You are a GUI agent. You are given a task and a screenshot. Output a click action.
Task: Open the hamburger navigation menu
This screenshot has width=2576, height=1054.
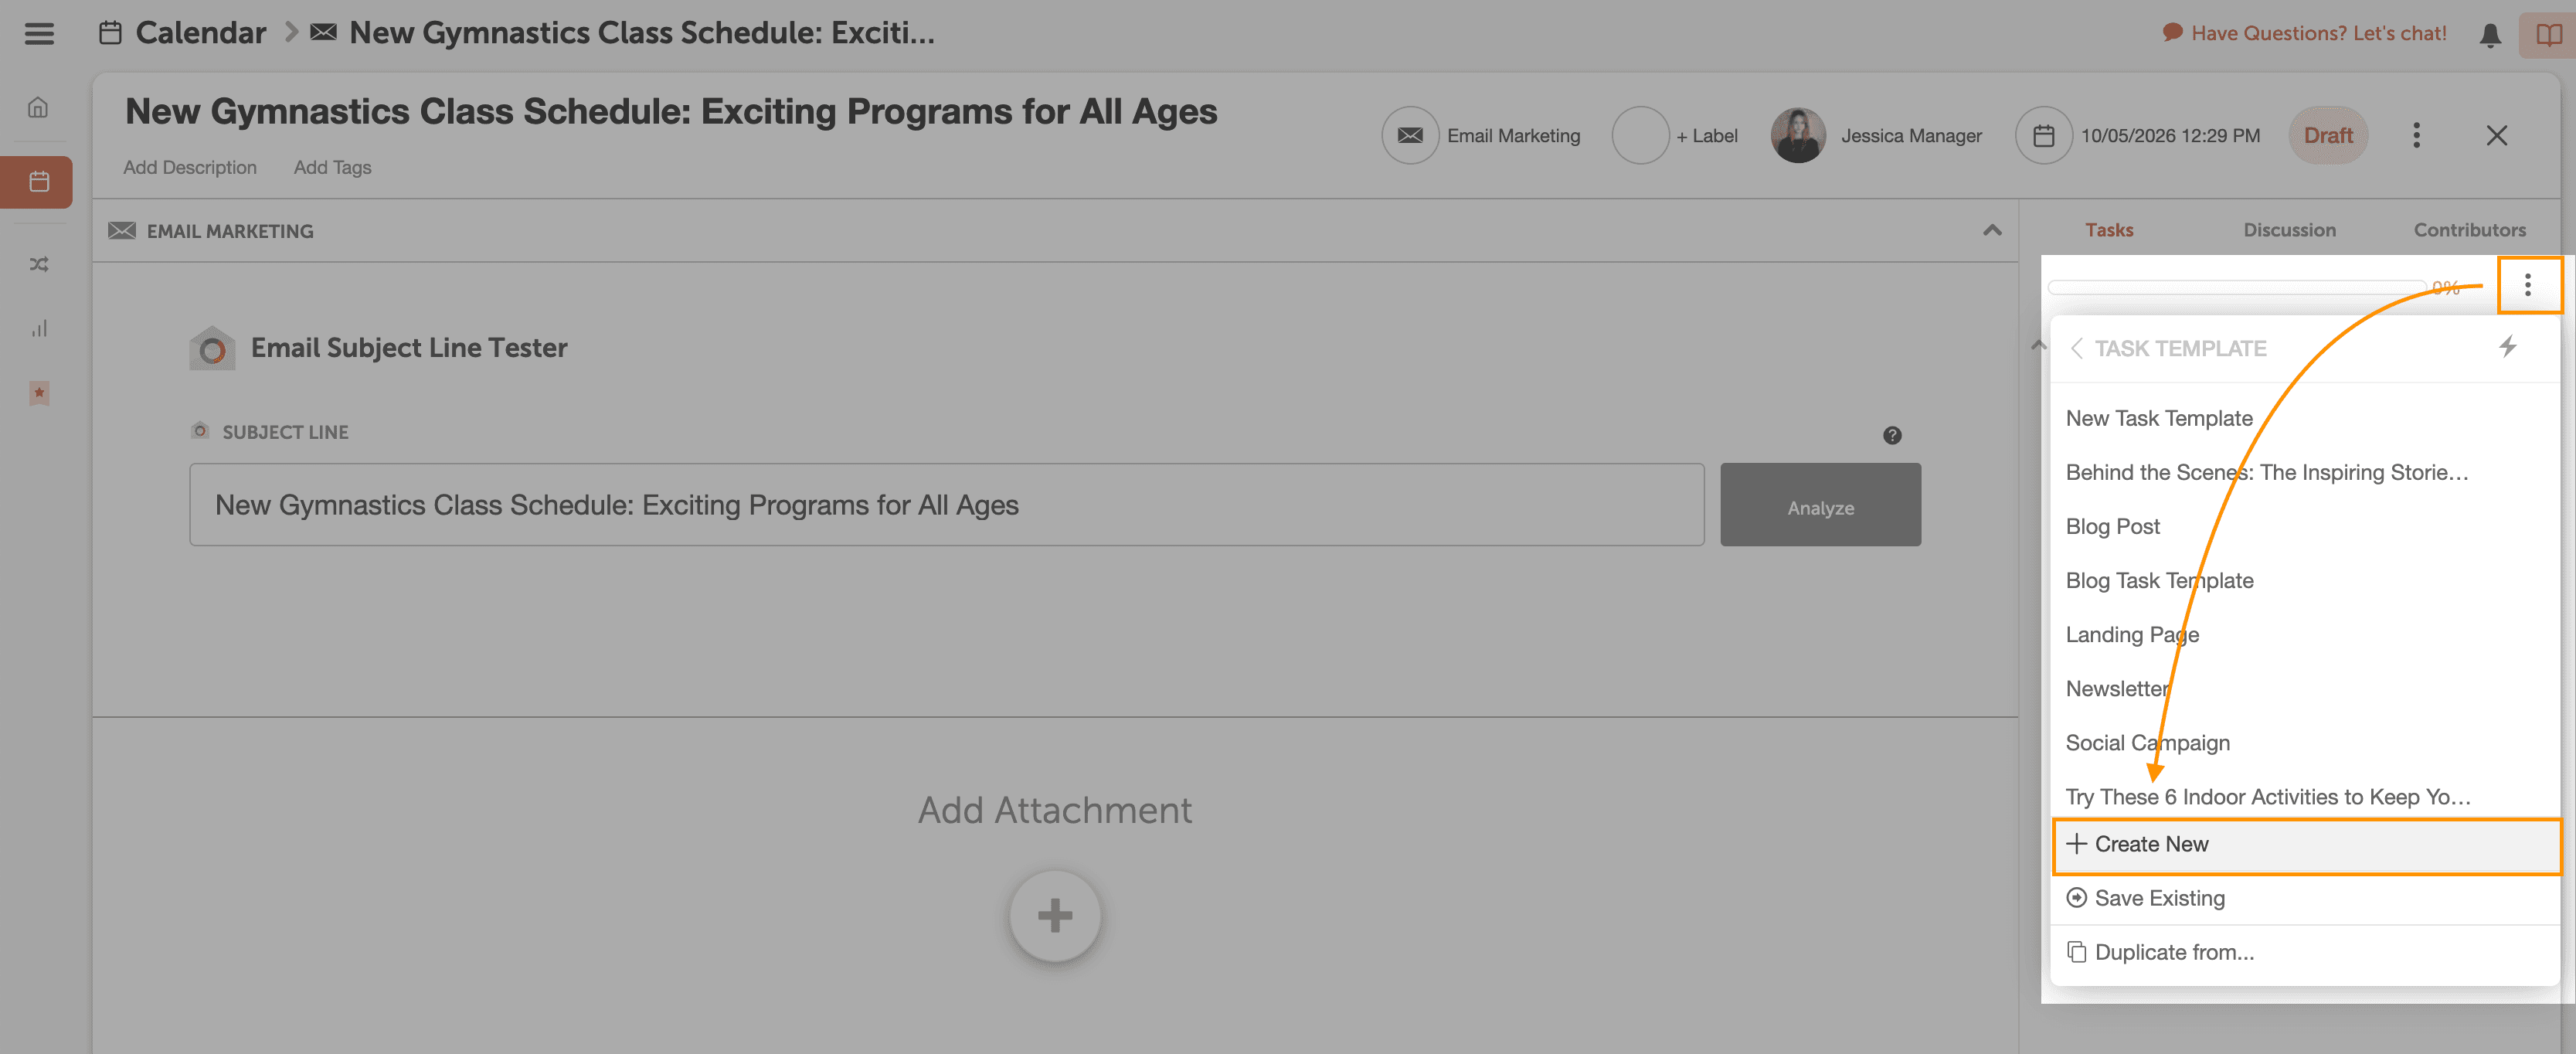[x=39, y=33]
